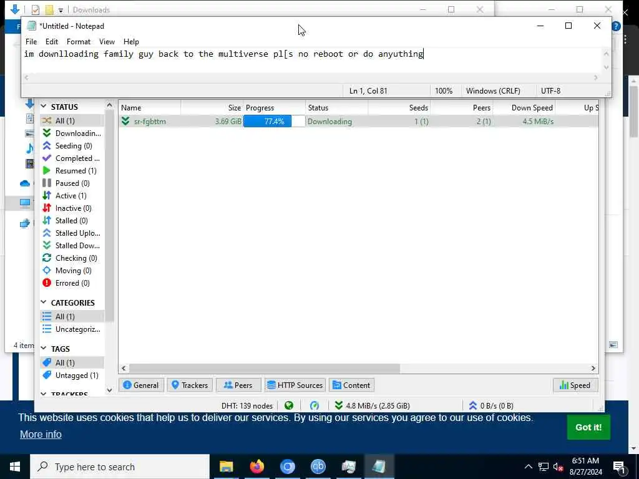Select the Uncategorized category
The width and height of the screenshot is (639, 479).
click(x=72, y=329)
